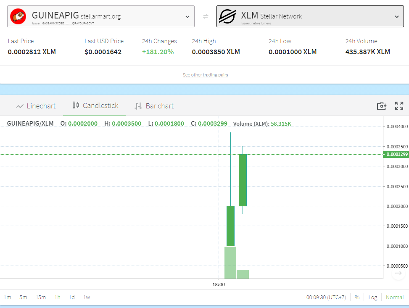
Task: Click the 00:09:30 (UTC+7) timezone setting
Action: (326, 297)
